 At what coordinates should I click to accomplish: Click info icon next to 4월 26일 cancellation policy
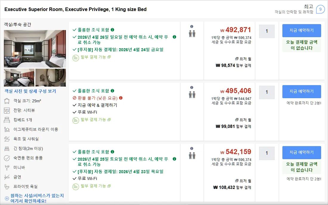tap(174, 37)
